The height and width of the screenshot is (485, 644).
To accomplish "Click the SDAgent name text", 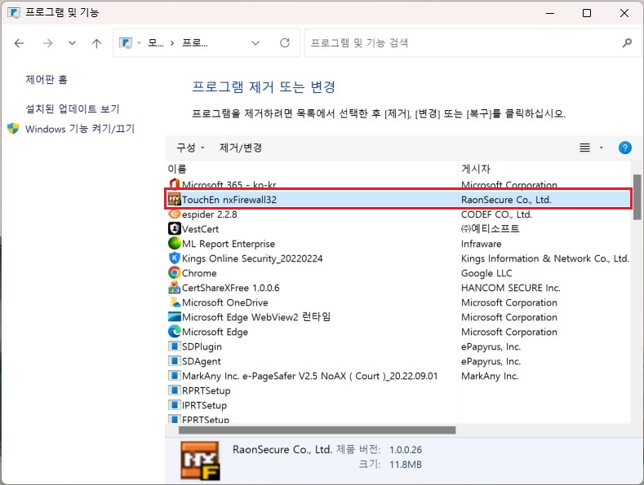I will [x=202, y=361].
